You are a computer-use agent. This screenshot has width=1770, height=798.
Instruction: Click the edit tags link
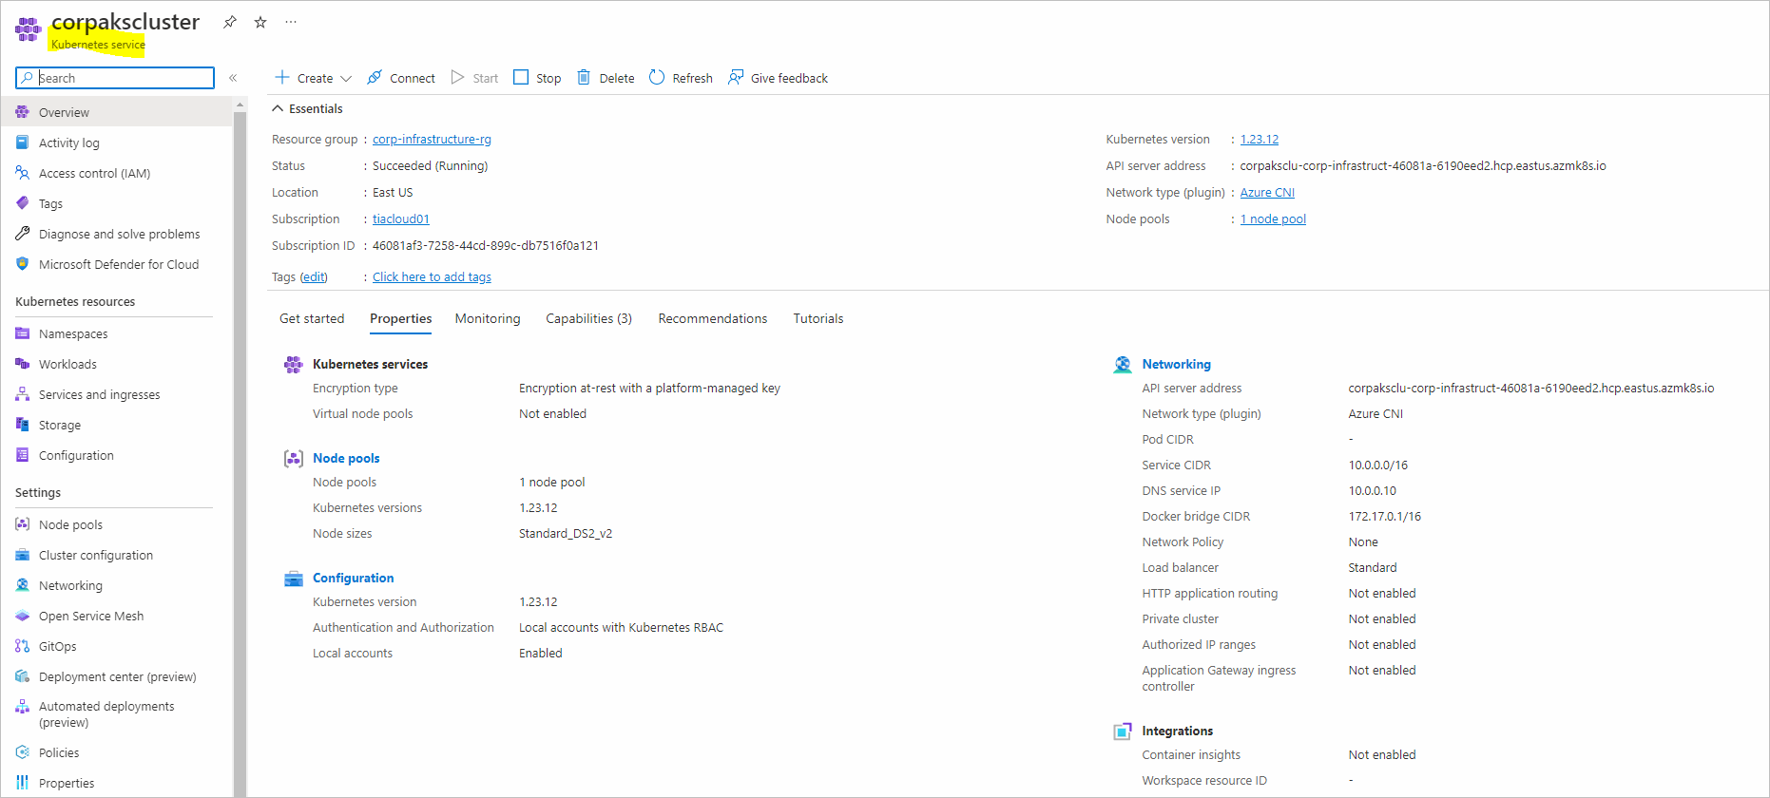314,276
